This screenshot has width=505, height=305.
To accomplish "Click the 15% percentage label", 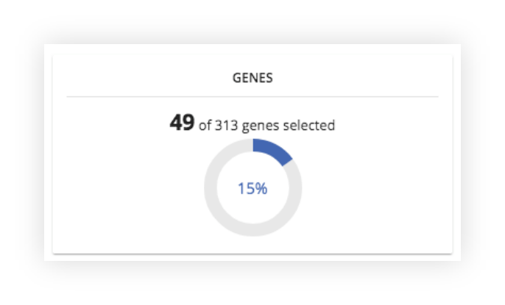I will 252,188.
